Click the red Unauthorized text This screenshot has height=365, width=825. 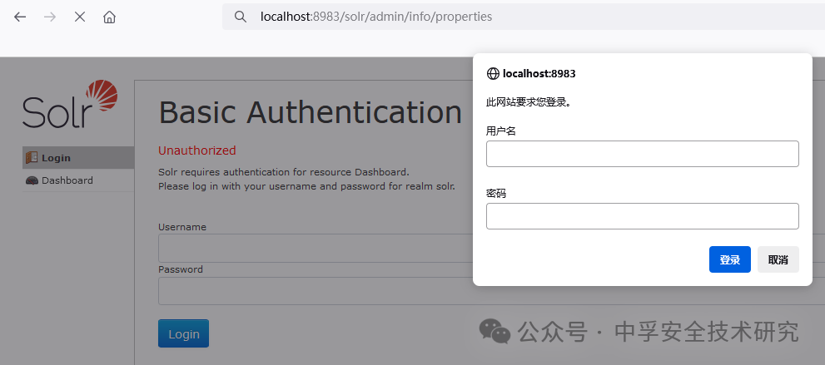[x=196, y=150]
